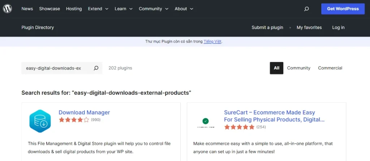Viewport: 370px width, 161px height.
Task: Expand the About dropdown menu
Action: [x=184, y=9]
